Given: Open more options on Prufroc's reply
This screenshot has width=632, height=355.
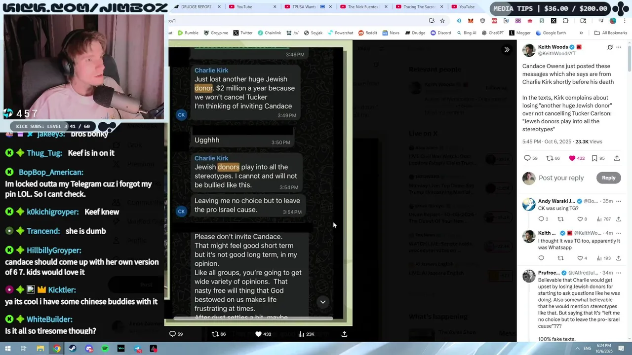Looking at the screenshot, I should pyautogui.click(x=619, y=273).
